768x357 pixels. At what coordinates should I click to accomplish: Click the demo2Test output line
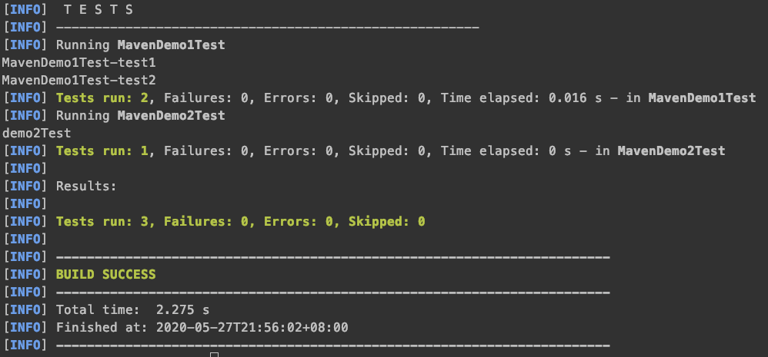click(x=37, y=134)
